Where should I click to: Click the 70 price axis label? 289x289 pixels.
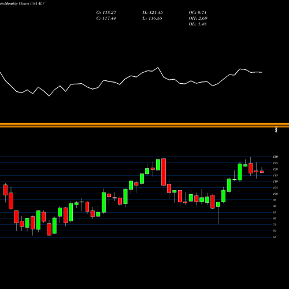[275, 231]
